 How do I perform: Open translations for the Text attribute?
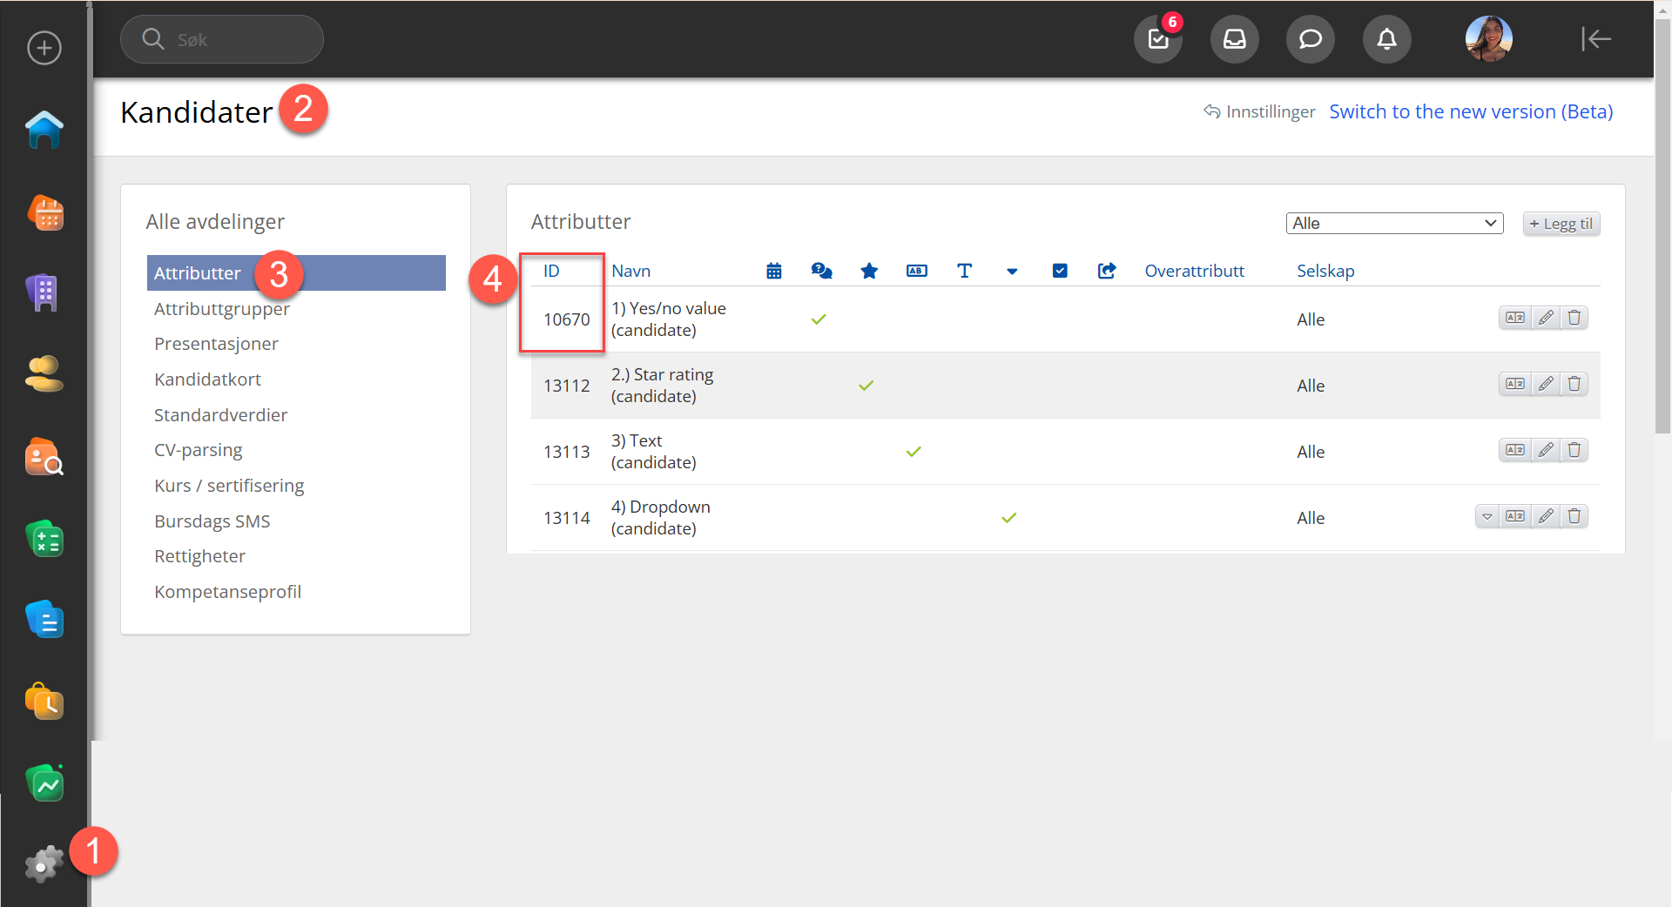[x=1515, y=450]
